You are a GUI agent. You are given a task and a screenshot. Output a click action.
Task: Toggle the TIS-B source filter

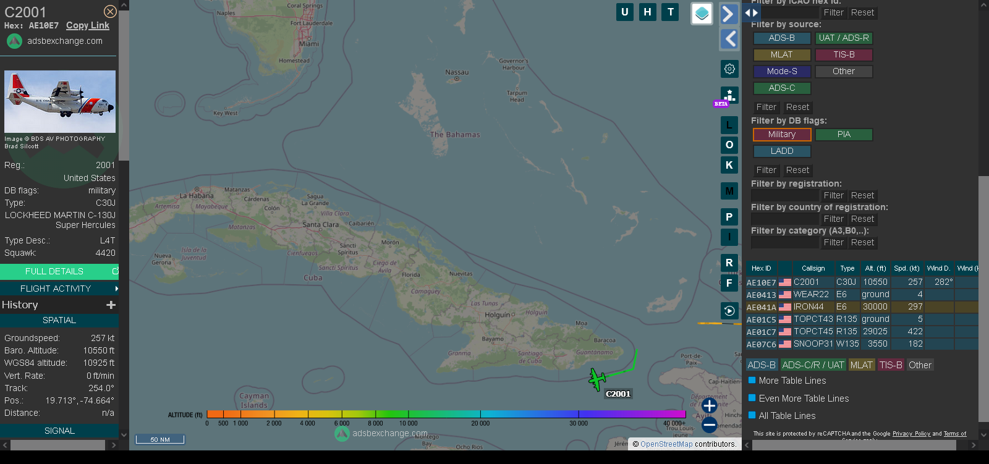[844, 55]
